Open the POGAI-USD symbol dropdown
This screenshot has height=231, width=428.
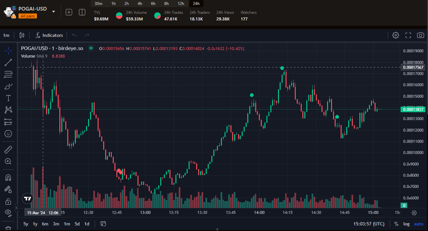click(x=53, y=11)
